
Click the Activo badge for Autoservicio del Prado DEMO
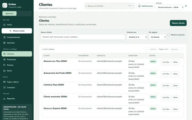(153, 73)
